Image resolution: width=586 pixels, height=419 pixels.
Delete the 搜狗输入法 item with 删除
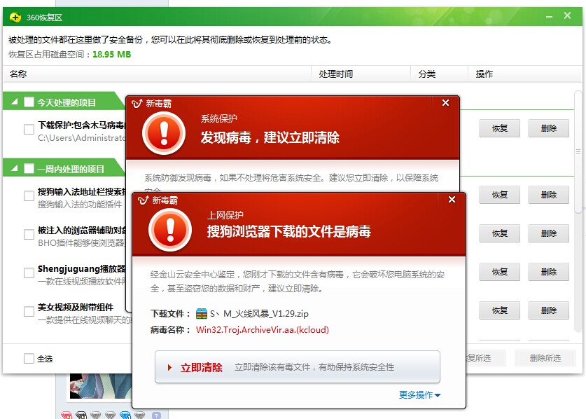549,195
